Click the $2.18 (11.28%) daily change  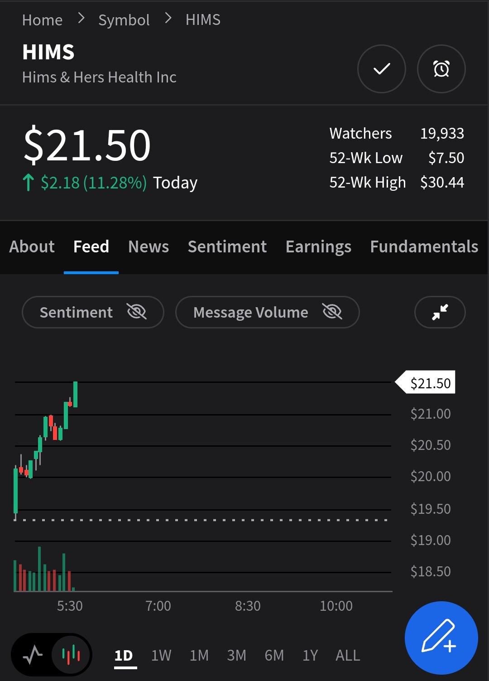pos(94,183)
